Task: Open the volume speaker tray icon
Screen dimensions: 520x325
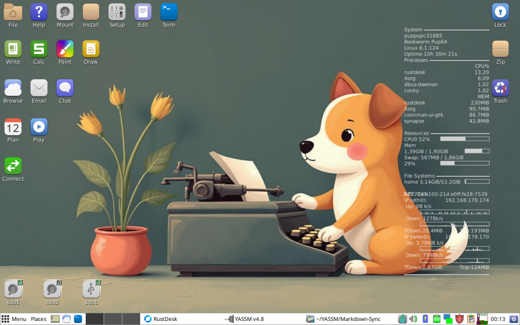Action: [413, 319]
